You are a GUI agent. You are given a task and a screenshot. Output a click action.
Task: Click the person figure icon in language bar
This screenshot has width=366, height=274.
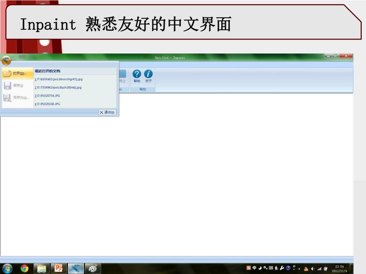tap(276, 268)
